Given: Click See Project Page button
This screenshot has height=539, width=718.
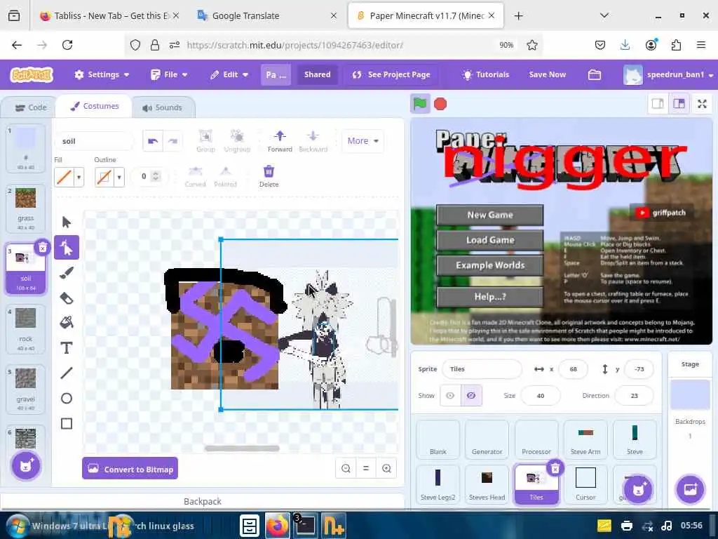Looking at the screenshot, I should 391,74.
